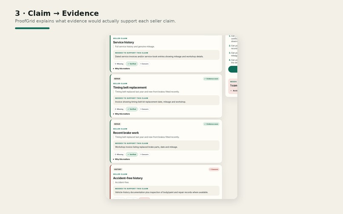Click Concern badge on Accident-free history card
This screenshot has width=343, height=214.
point(214,169)
